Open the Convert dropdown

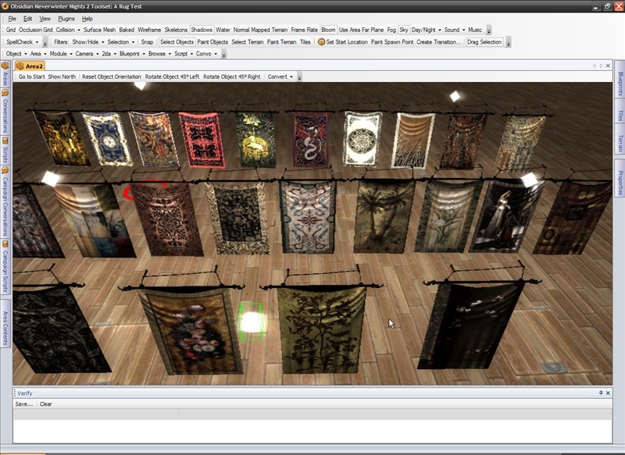pos(280,77)
